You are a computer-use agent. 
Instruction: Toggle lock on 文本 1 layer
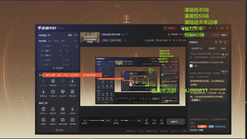67,51
